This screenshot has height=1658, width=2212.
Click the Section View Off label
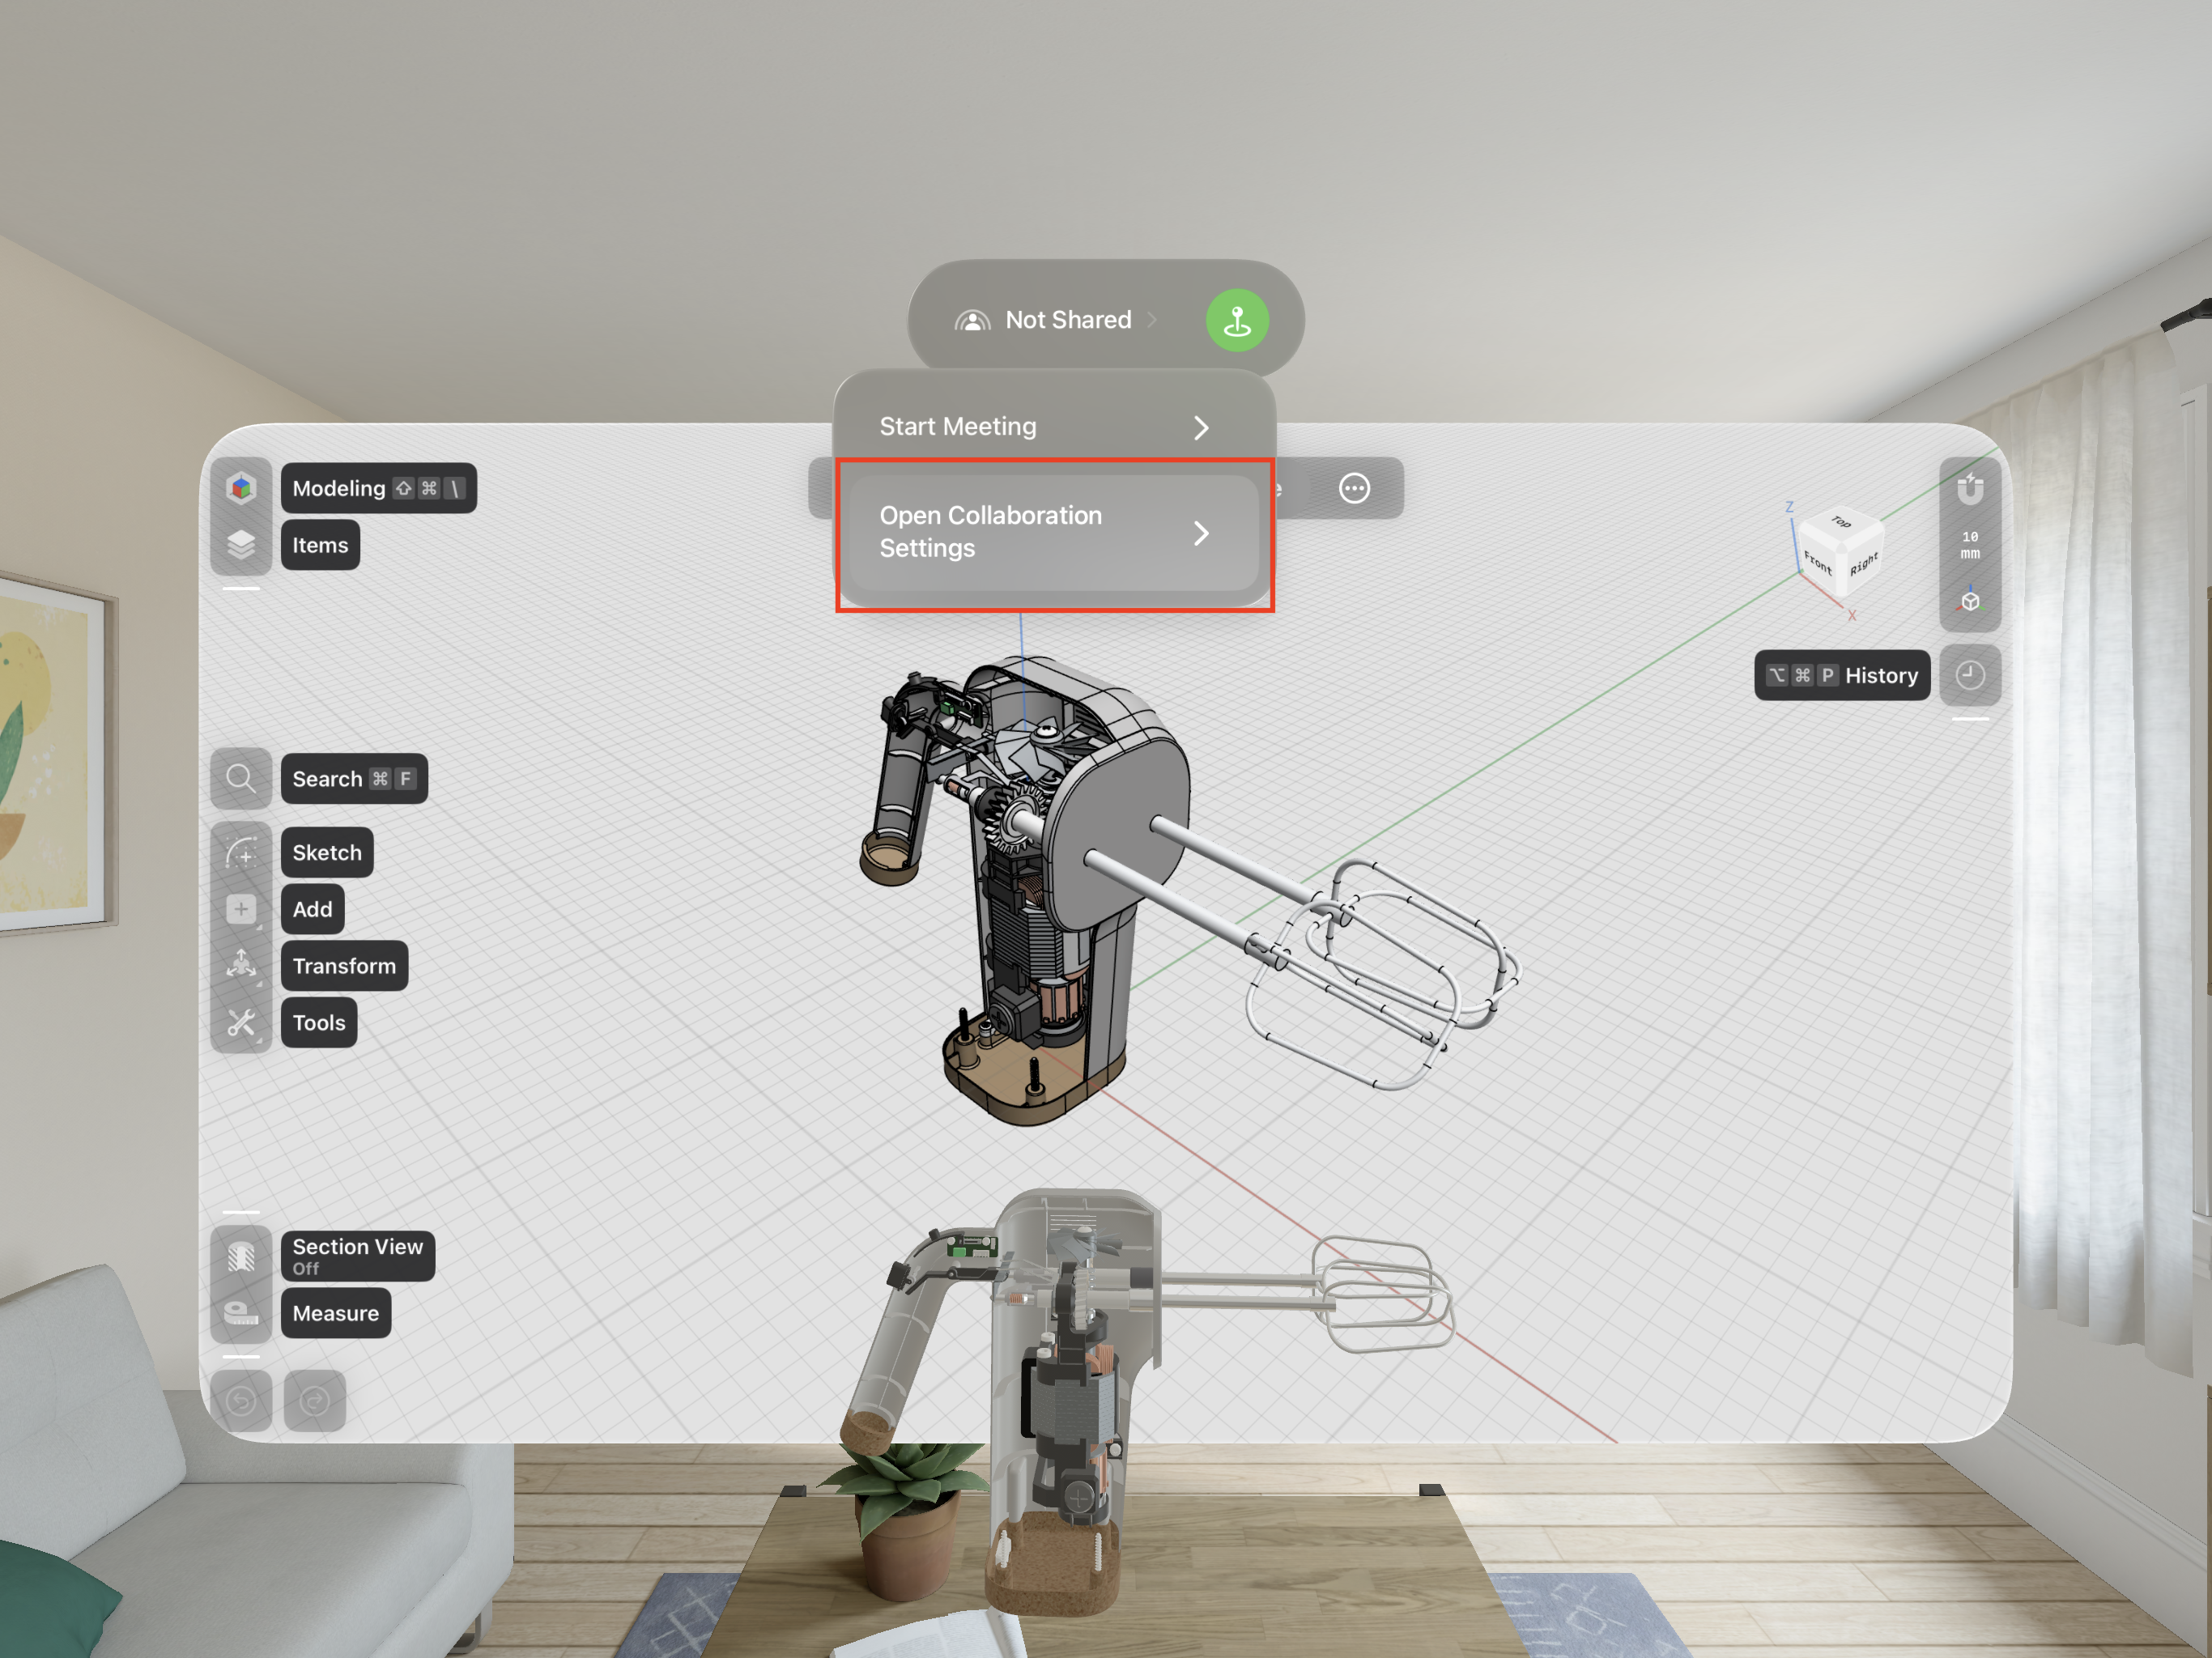[x=358, y=1256]
